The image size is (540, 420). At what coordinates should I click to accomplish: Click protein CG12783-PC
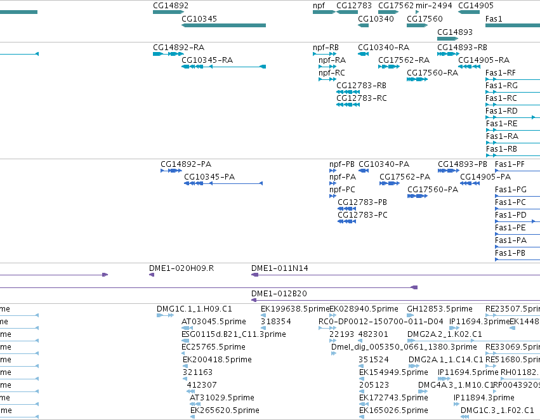click(362, 215)
